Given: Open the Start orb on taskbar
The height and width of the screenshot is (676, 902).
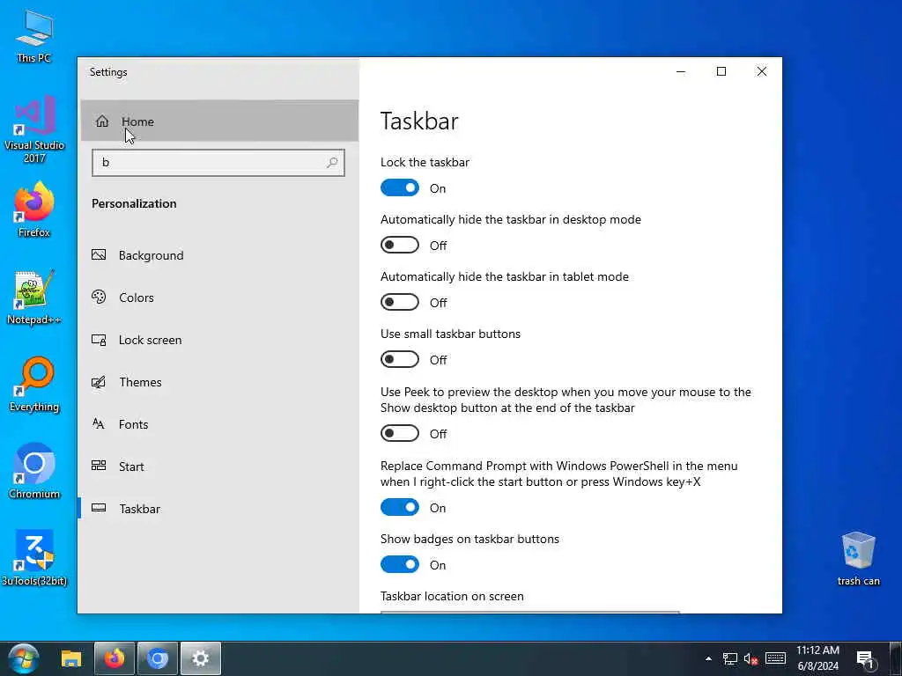Looking at the screenshot, I should pos(24,658).
